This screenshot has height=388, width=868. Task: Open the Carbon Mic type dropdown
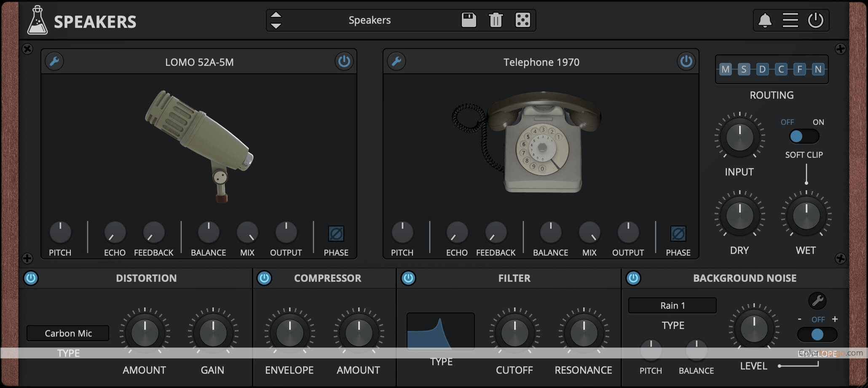click(68, 333)
